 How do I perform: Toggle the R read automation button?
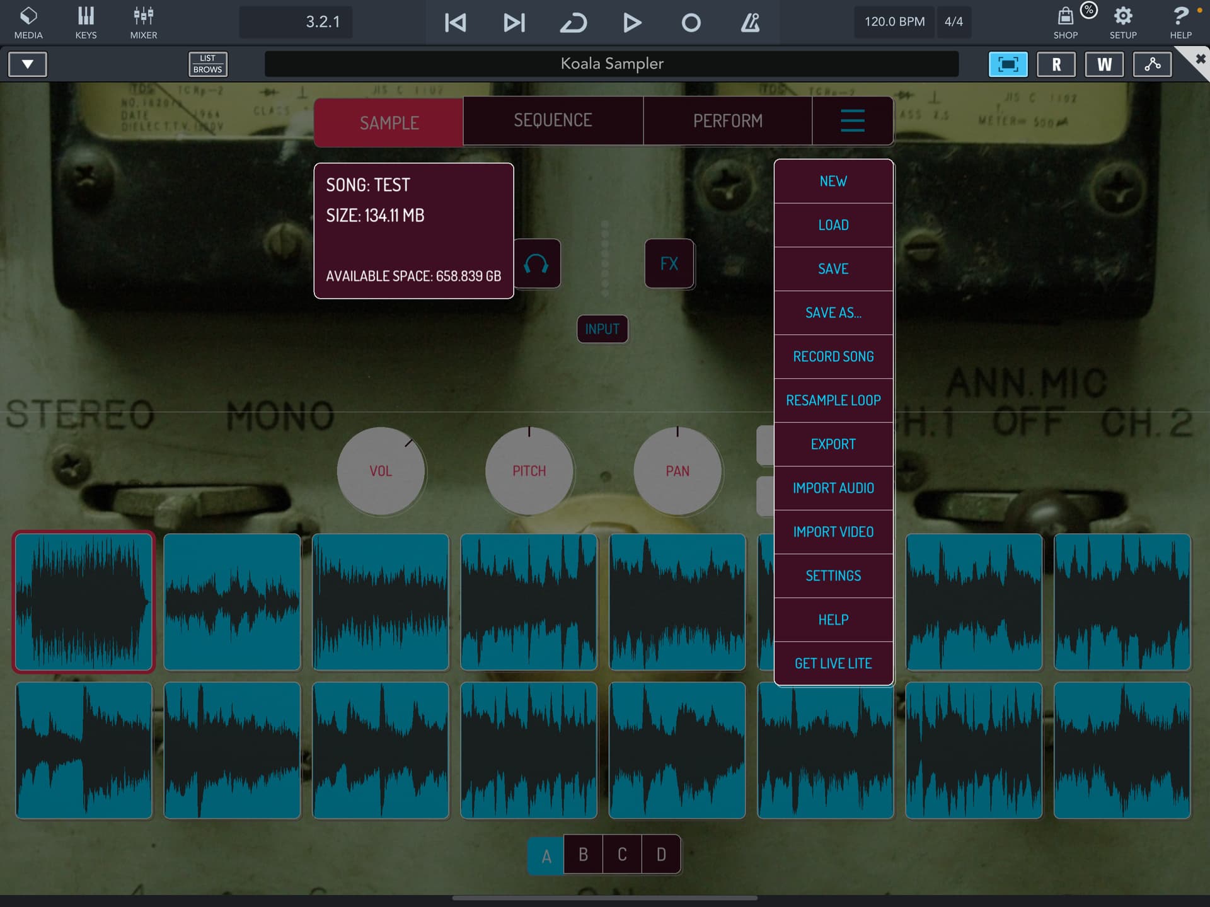coord(1056,64)
